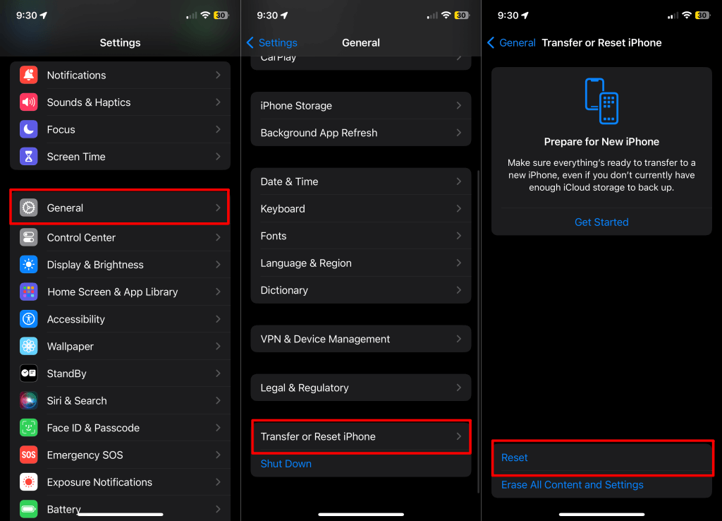Open Date & Time via its chevron
Image resolution: width=722 pixels, height=521 pixels.
458,181
